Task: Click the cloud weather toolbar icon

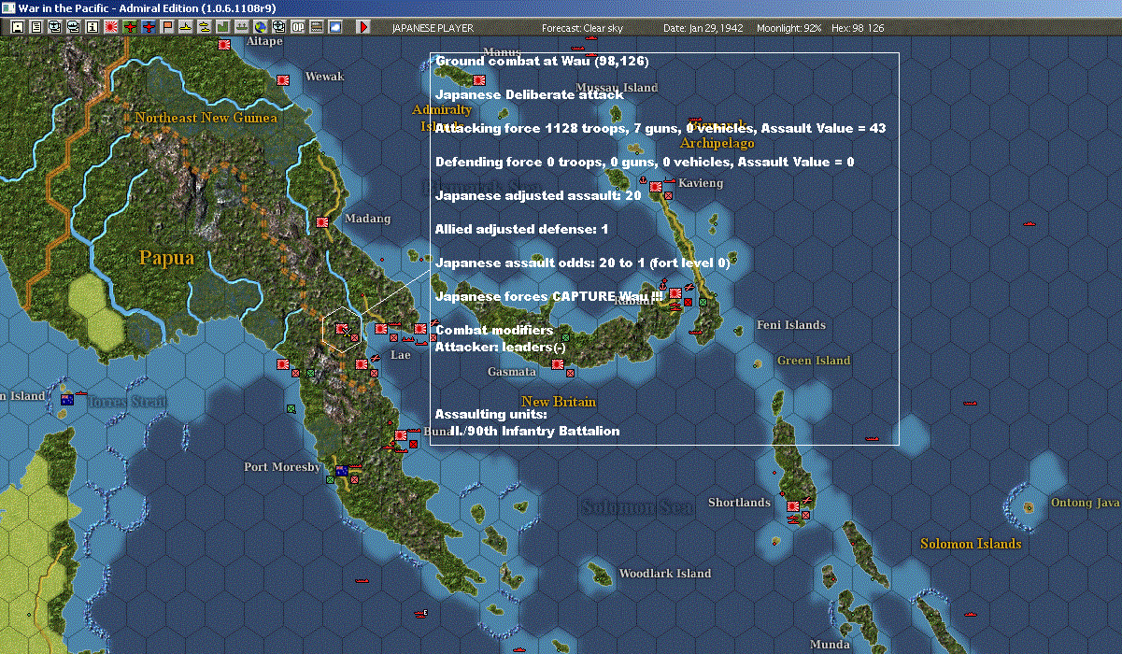Action: click(x=335, y=27)
